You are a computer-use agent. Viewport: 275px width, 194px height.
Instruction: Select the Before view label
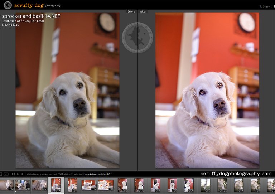click(x=131, y=11)
